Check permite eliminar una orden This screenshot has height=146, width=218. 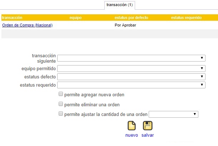coord(61,104)
